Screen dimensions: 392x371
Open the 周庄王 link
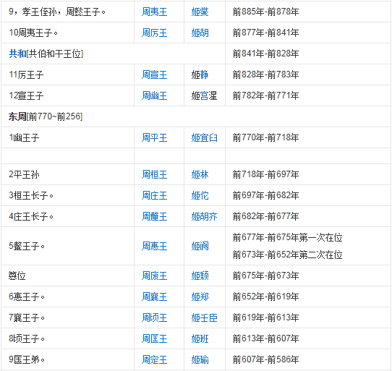click(154, 195)
